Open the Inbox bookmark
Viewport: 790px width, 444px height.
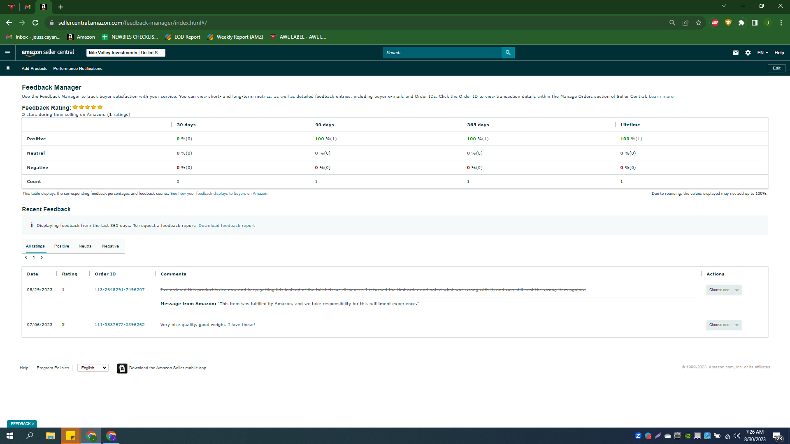tap(33, 37)
